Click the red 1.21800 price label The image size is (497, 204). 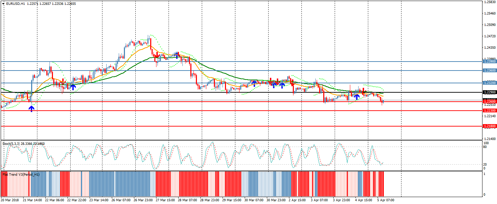490,127
